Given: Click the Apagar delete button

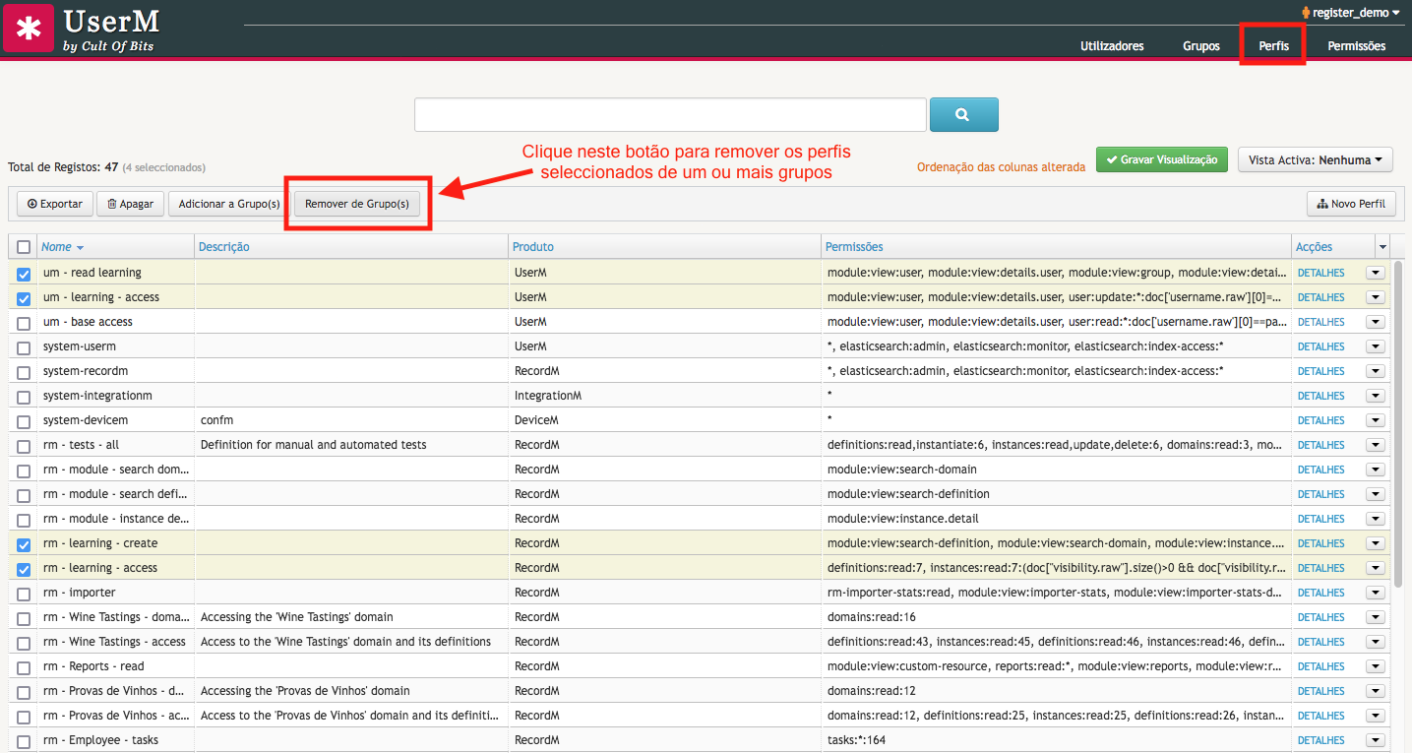Looking at the screenshot, I should click(130, 204).
